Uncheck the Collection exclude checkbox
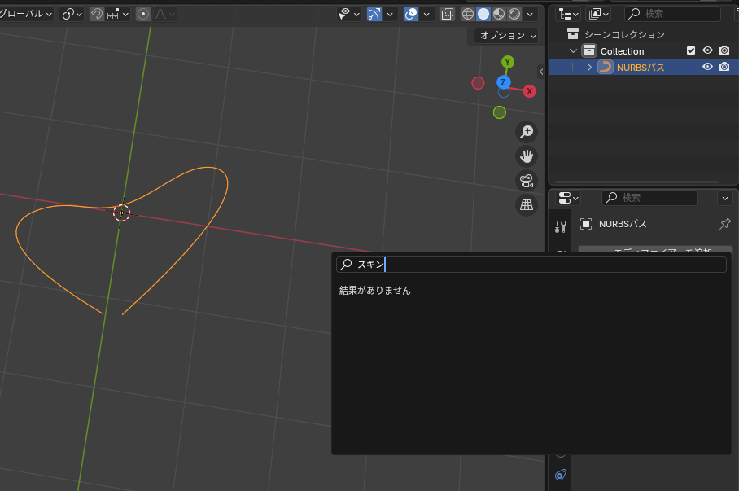This screenshot has width=739, height=491. [x=691, y=50]
